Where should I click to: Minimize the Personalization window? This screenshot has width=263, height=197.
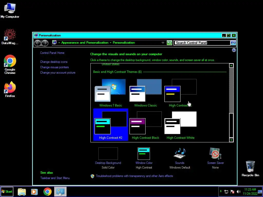click(224, 35)
